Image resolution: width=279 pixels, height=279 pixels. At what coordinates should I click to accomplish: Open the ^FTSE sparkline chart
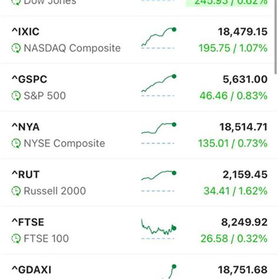(159, 229)
